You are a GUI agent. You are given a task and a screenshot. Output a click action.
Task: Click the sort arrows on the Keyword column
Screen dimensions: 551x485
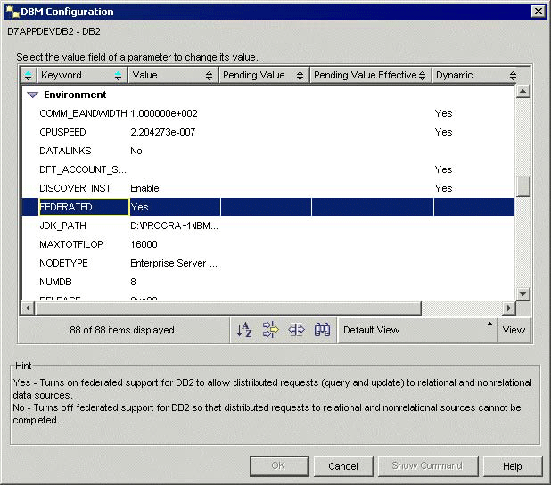(x=118, y=75)
